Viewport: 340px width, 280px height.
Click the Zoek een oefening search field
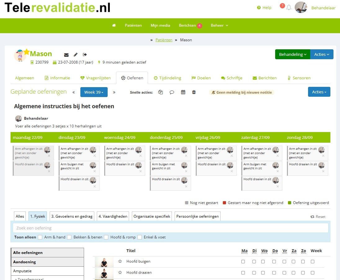(x=170, y=228)
